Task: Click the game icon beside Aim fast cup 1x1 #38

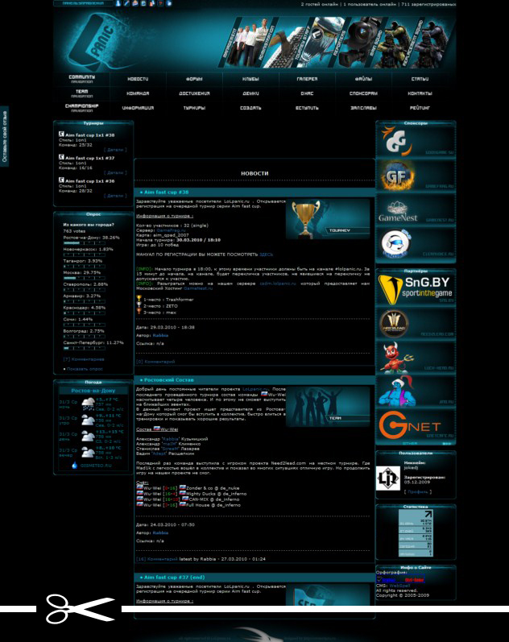Action: [x=61, y=135]
